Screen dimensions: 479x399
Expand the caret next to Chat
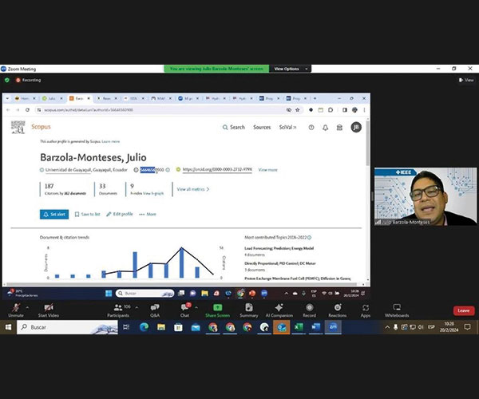tap(196, 307)
